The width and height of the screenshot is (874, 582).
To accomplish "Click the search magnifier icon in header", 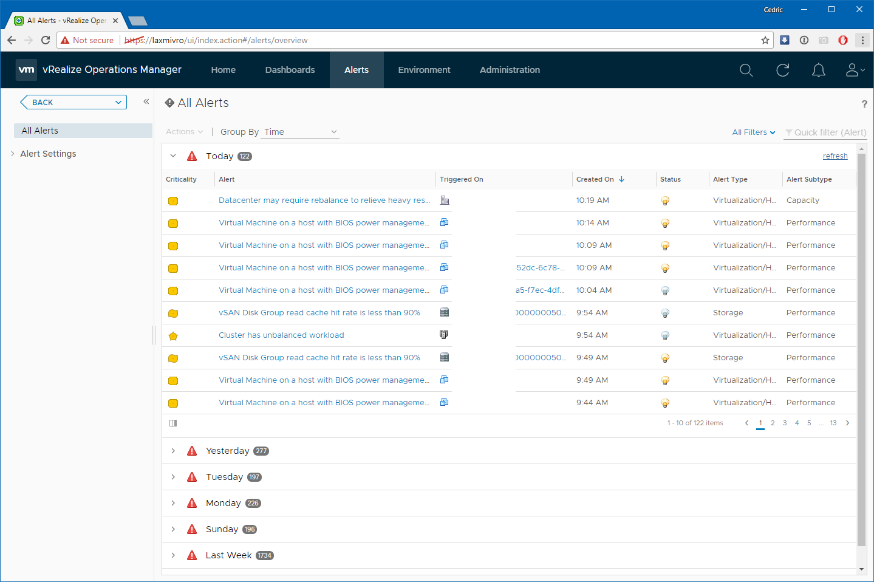I will point(746,70).
